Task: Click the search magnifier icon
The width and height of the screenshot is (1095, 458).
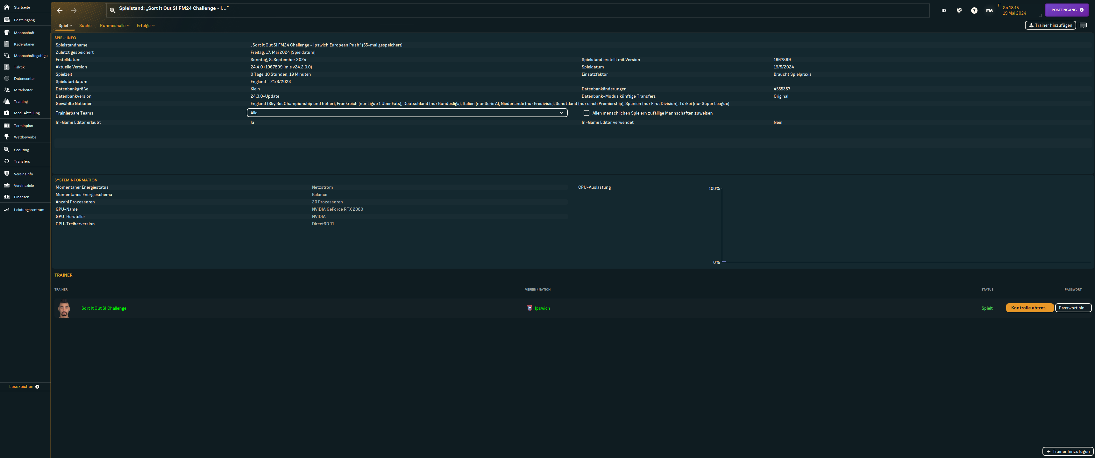Action: point(112,11)
